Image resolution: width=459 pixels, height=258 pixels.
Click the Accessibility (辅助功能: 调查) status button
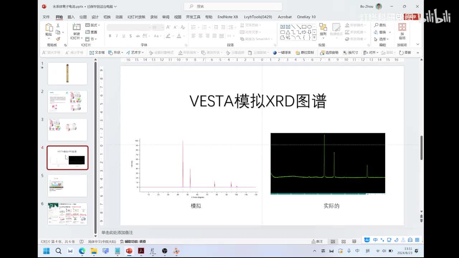(133, 242)
